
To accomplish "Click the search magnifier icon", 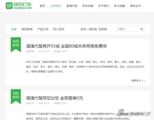I will (x=142, y=29).
